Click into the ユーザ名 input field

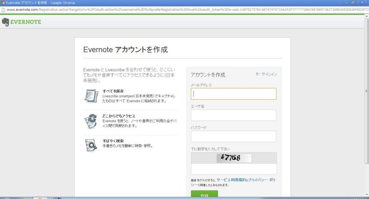[x=233, y=115]
